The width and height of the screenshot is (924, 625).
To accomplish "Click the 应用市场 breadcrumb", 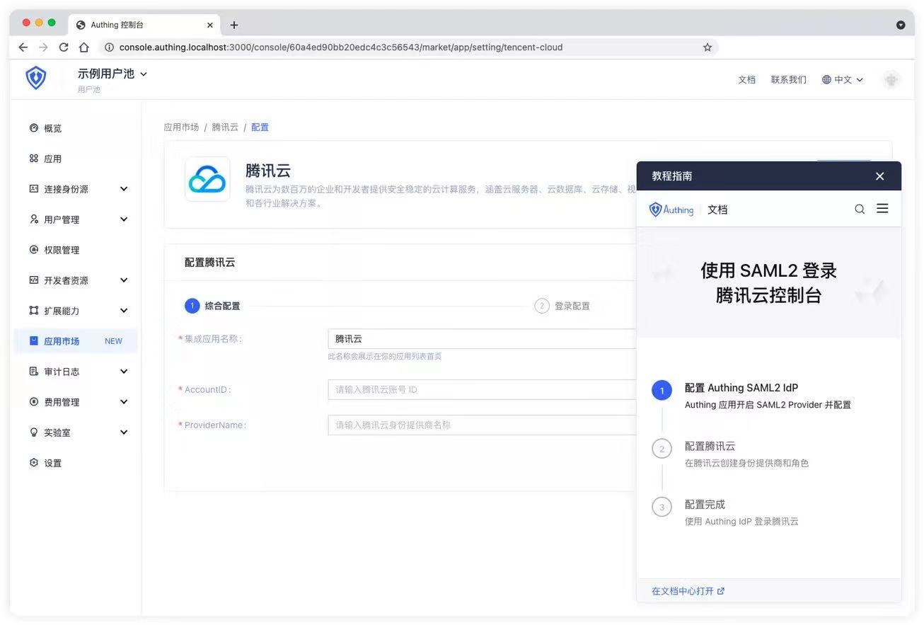I will 181,127.
